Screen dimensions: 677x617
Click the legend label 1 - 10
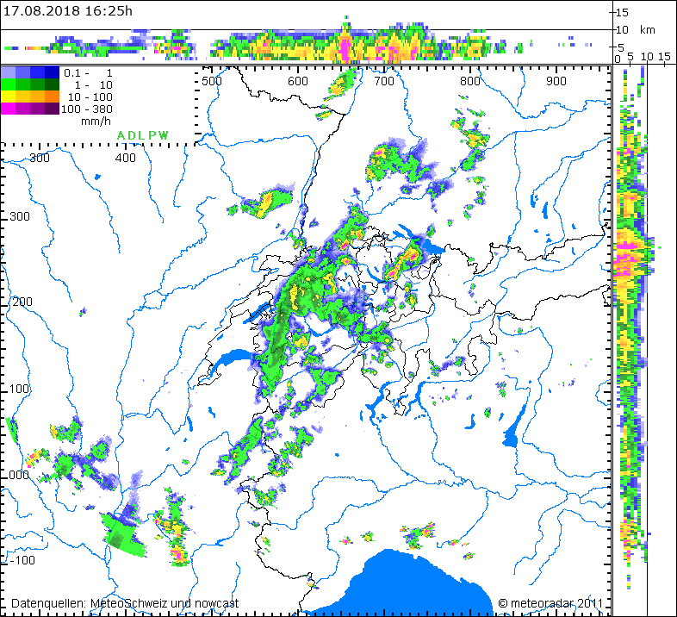pos(93,84)
